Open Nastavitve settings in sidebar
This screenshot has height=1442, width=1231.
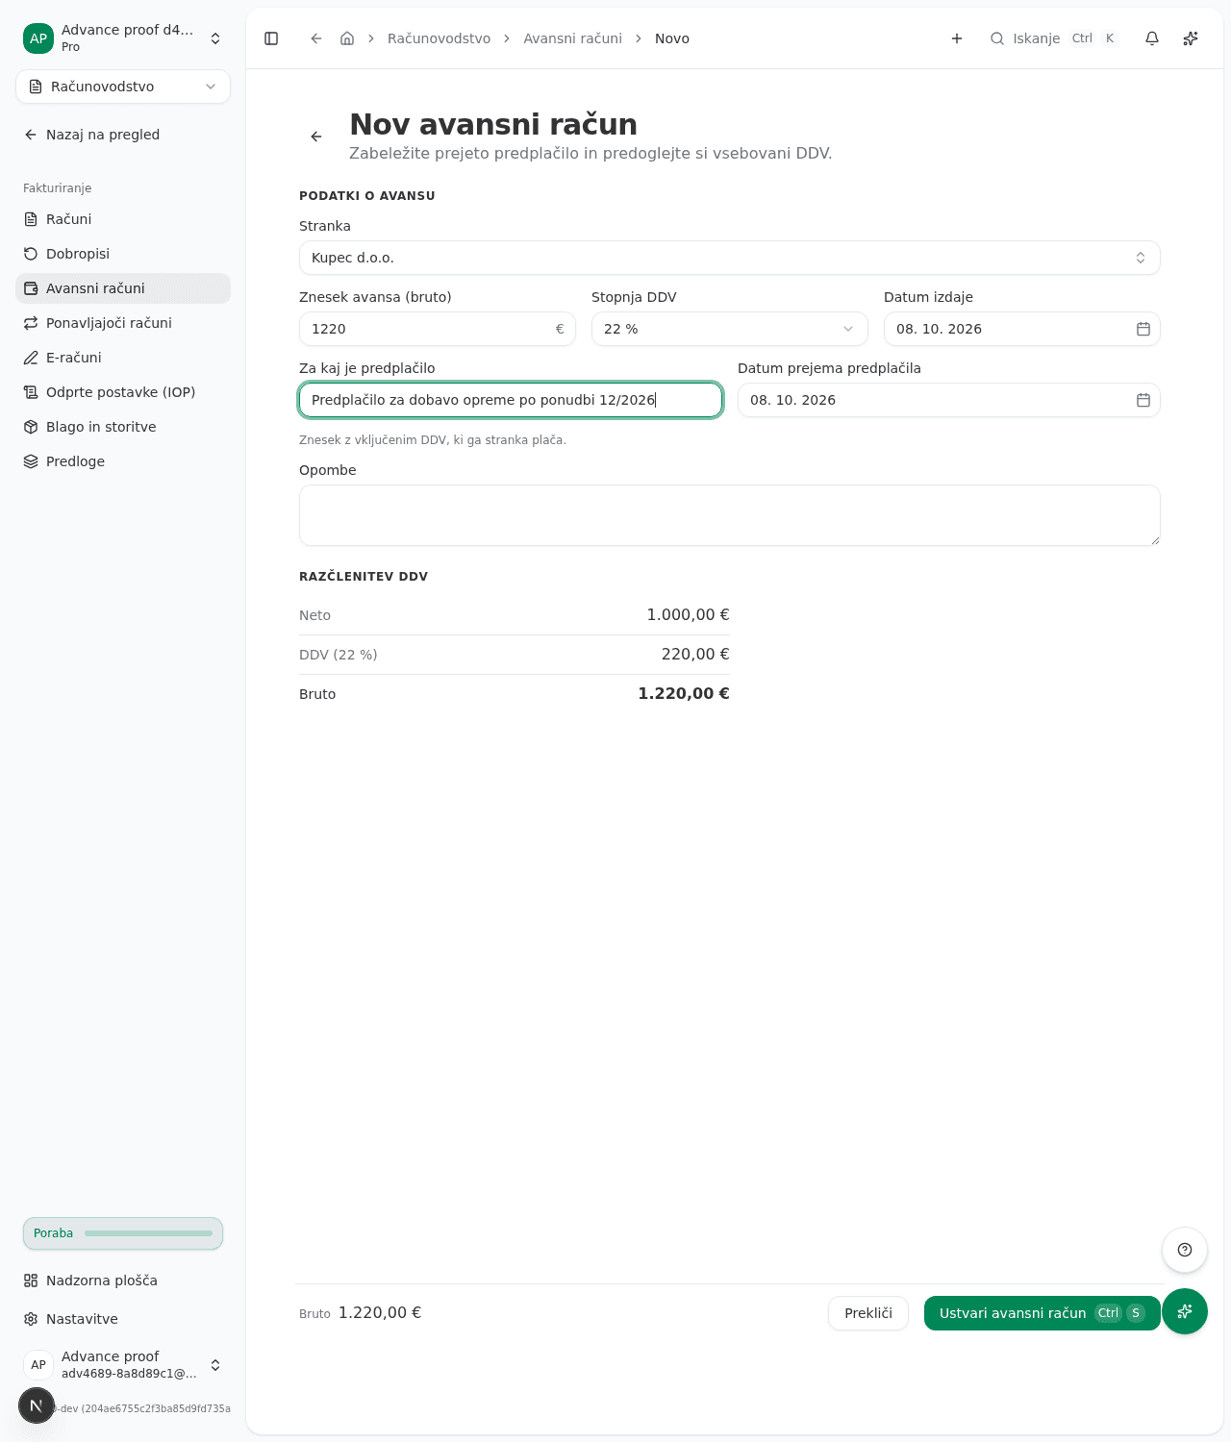click(123, 1319)
